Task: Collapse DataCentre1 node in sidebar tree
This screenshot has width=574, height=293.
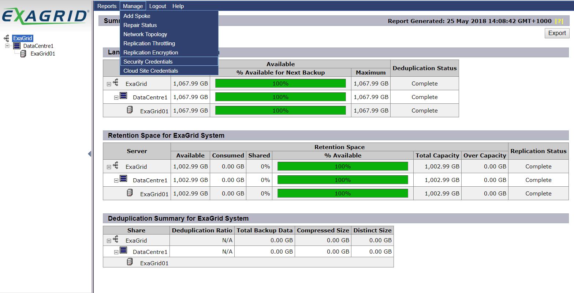Action: 7,46
